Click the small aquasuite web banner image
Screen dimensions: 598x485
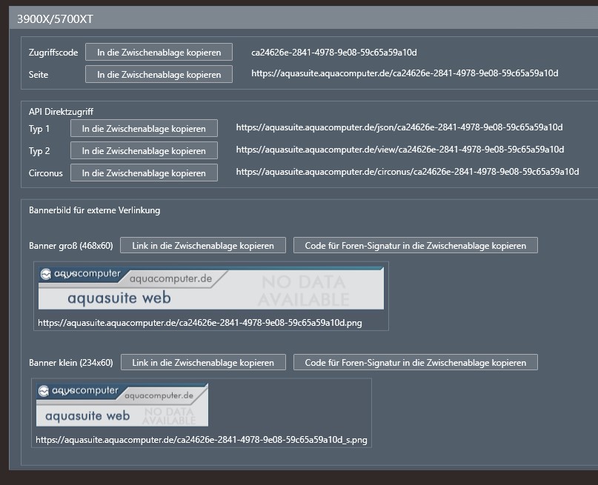tap(122, 404)
